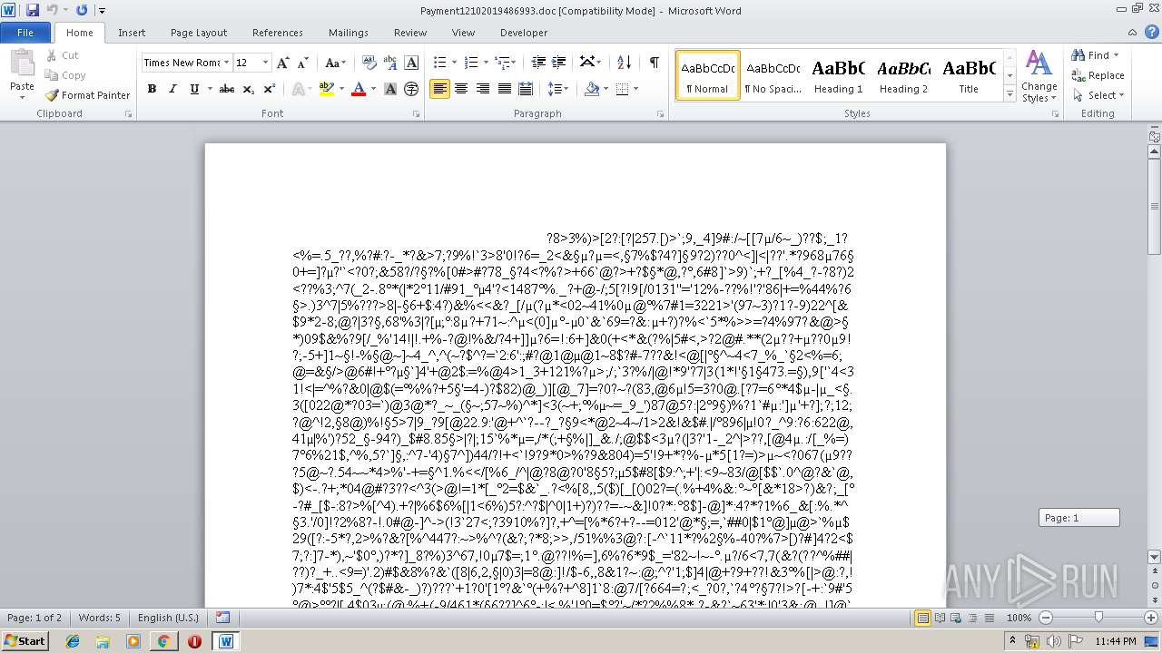The height and width of the screenshot is (653, 1162).
Task: Click Word count in status bar
Action: 99,618
